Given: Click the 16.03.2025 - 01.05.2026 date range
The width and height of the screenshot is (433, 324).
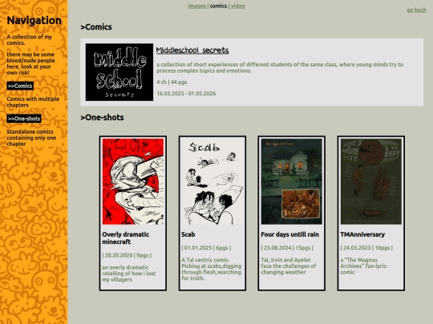Looking at the screenshot, I should tap(186, 94).
